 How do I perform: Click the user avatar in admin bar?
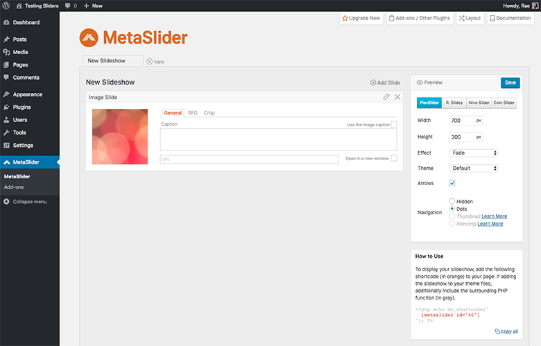(x=535, y=6)
